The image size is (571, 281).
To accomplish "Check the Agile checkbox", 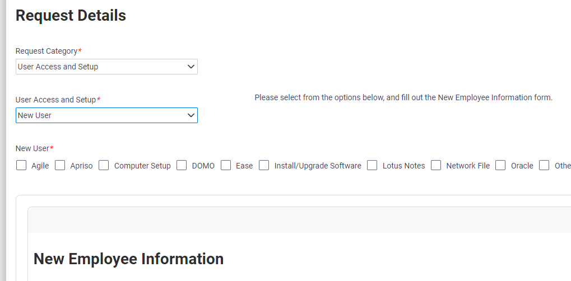I will pyautogui.click(x=21, y=165).
